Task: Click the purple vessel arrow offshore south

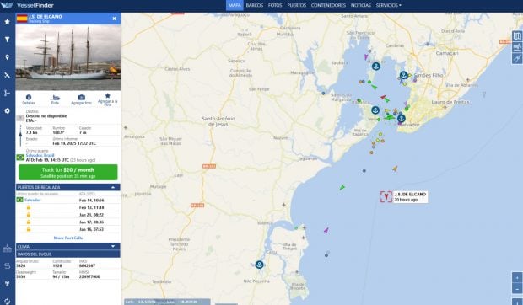Action: tap(326, 230)
